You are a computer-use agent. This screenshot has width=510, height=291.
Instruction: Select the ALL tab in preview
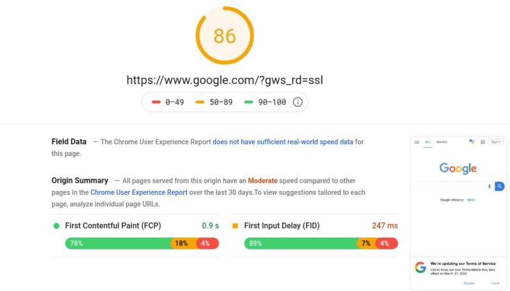pos(428,142)
